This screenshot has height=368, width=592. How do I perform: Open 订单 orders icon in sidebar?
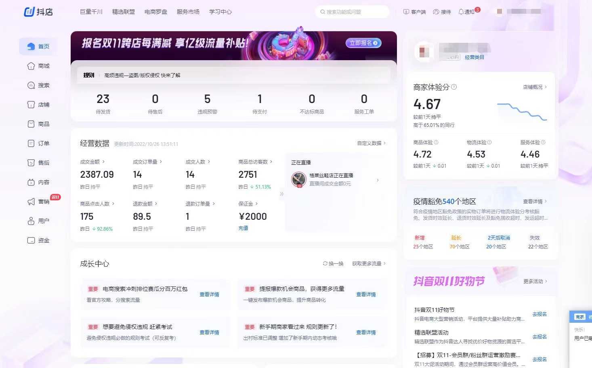tap(31, 143)
